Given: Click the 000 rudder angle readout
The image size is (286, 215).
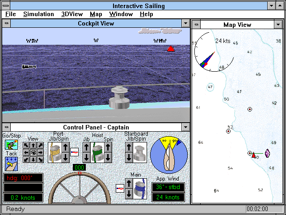Looking at the screenshot, I should pos(80,168).
